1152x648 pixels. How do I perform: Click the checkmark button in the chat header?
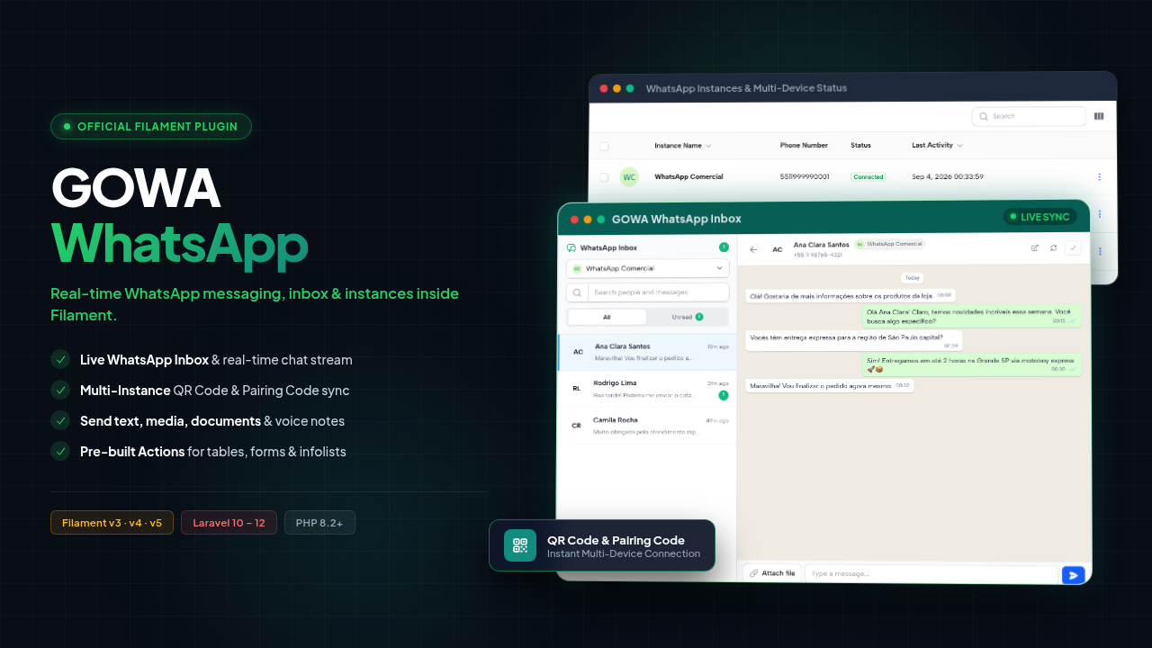pos(1073,248)
